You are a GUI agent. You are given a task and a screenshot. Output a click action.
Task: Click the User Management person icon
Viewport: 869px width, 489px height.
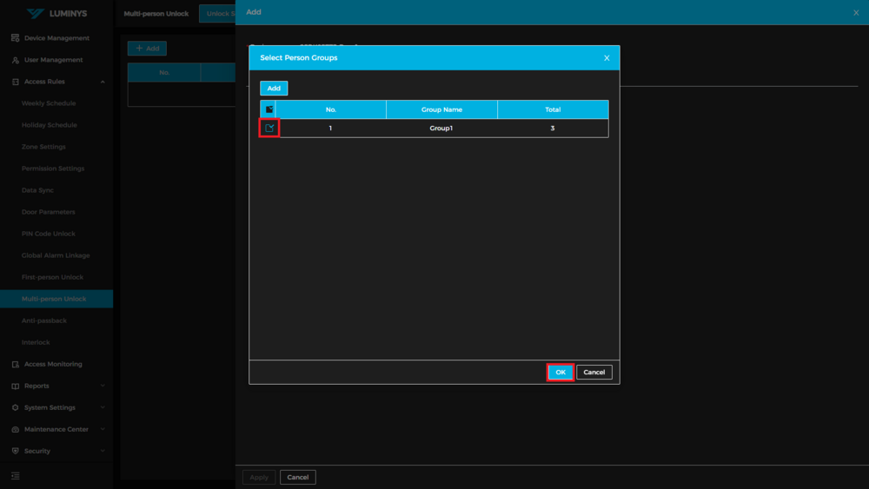click(16, 60)
